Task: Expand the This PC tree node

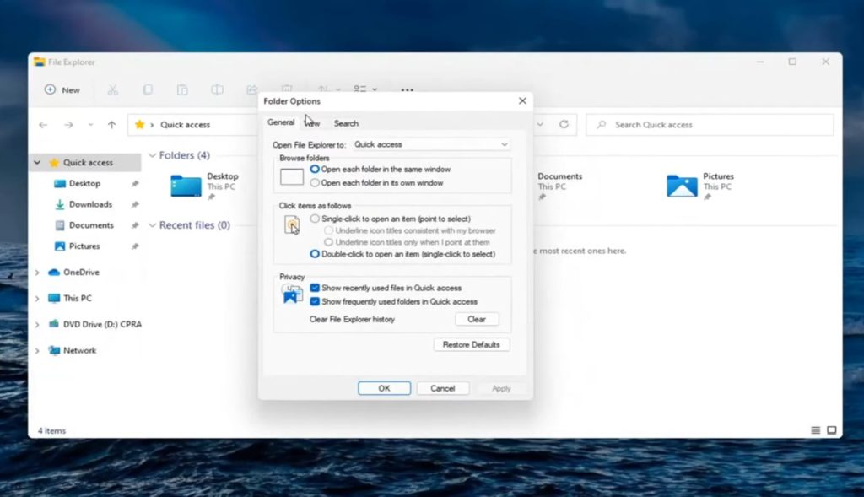Action: click(36, 299)
